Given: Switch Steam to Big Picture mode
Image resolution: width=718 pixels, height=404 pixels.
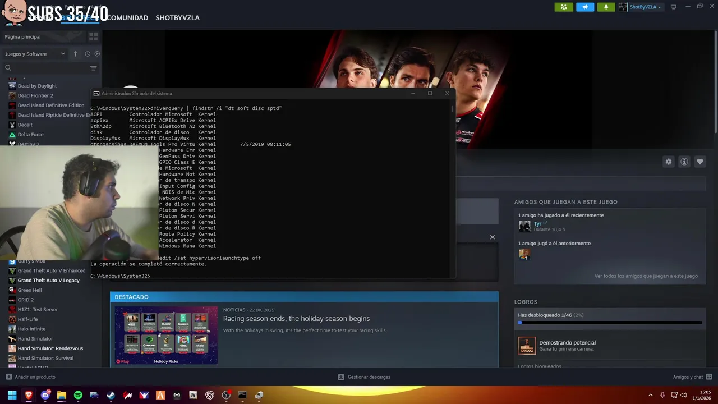Looking at the screenshot, I should tap(674, 7).
